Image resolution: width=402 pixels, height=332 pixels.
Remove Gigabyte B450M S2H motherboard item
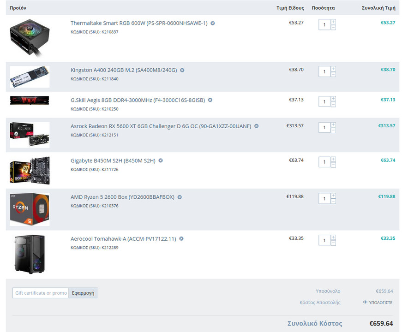(x=161, y=160)
